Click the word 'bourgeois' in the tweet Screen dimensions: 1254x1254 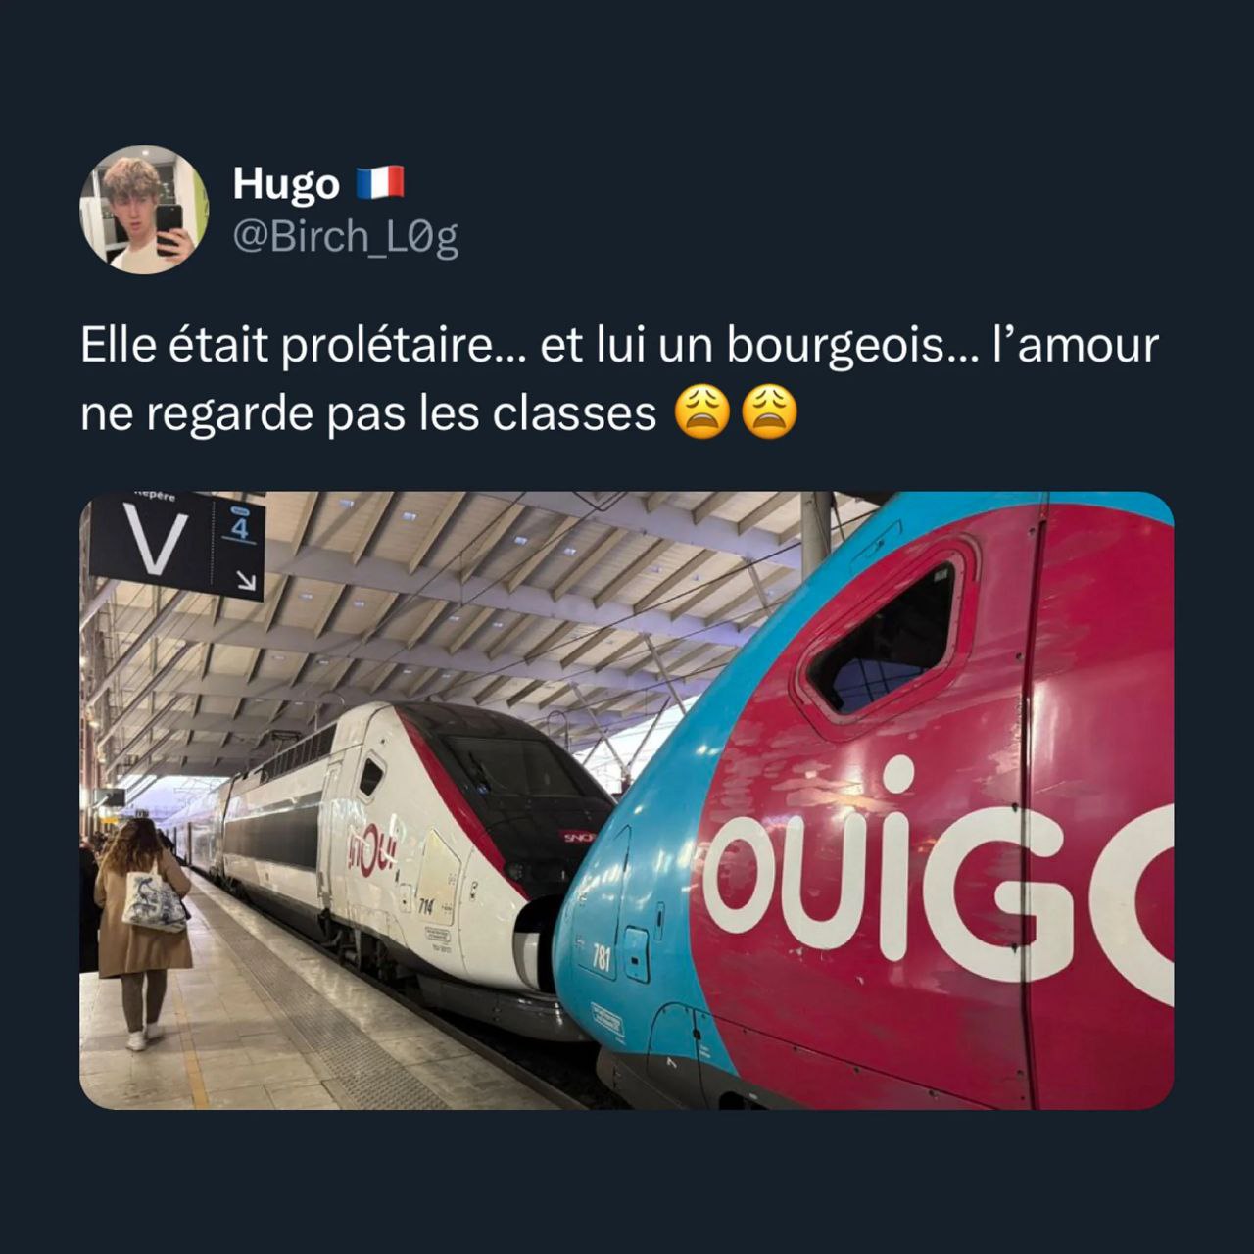click(838, 347)
